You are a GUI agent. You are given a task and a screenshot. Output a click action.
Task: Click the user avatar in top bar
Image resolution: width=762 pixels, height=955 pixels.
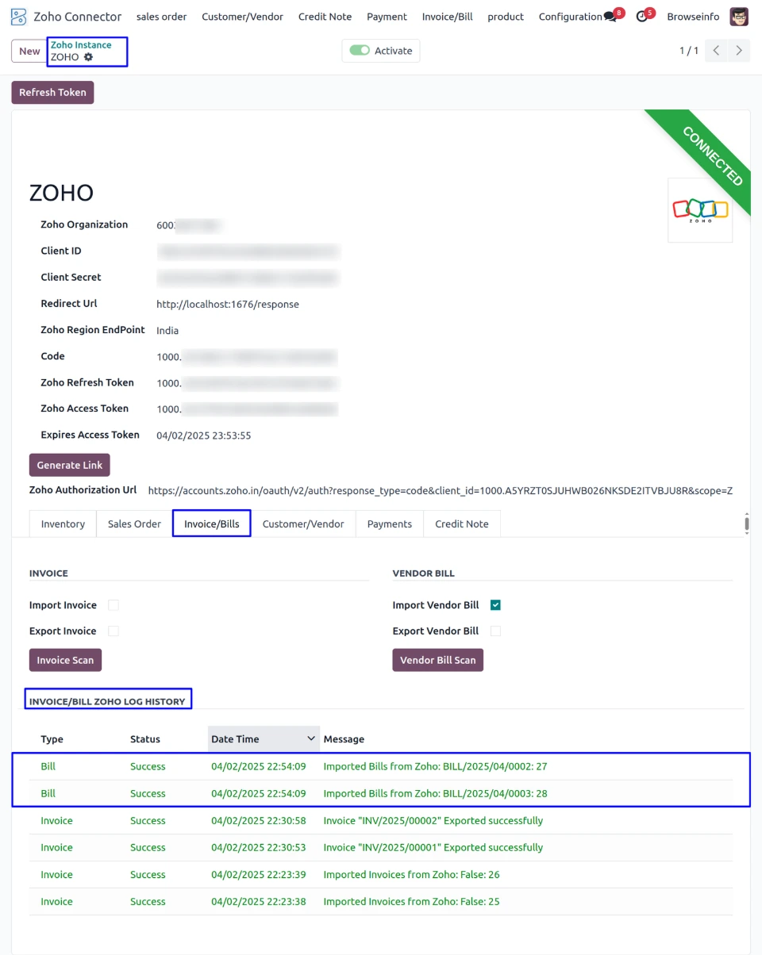[739, 17]
